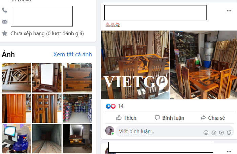Open the post options three-dot menu
Viewport: 237px width, 154px height.
pos(229,11)
